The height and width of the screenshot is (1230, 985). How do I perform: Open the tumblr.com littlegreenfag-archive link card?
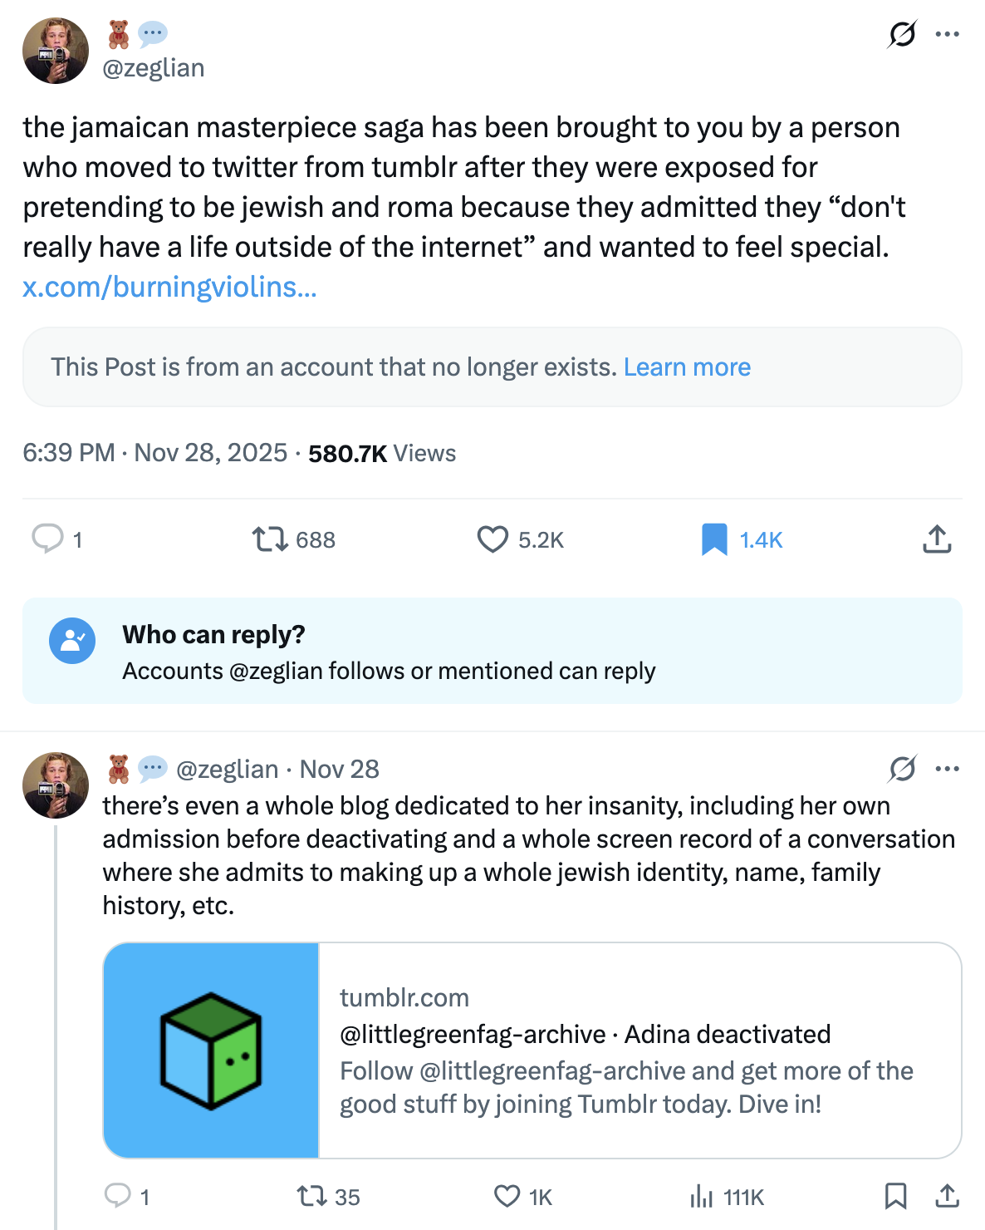tap(532, 1050)
